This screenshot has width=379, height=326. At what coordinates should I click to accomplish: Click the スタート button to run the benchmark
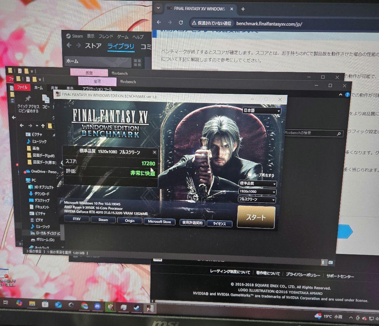[x=256, y=218]
